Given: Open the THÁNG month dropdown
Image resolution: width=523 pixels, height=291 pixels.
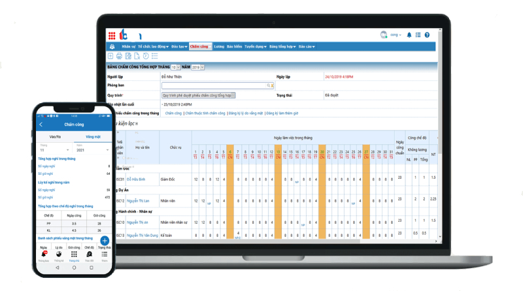Looking at the screenshot, I should click(175, 67).
